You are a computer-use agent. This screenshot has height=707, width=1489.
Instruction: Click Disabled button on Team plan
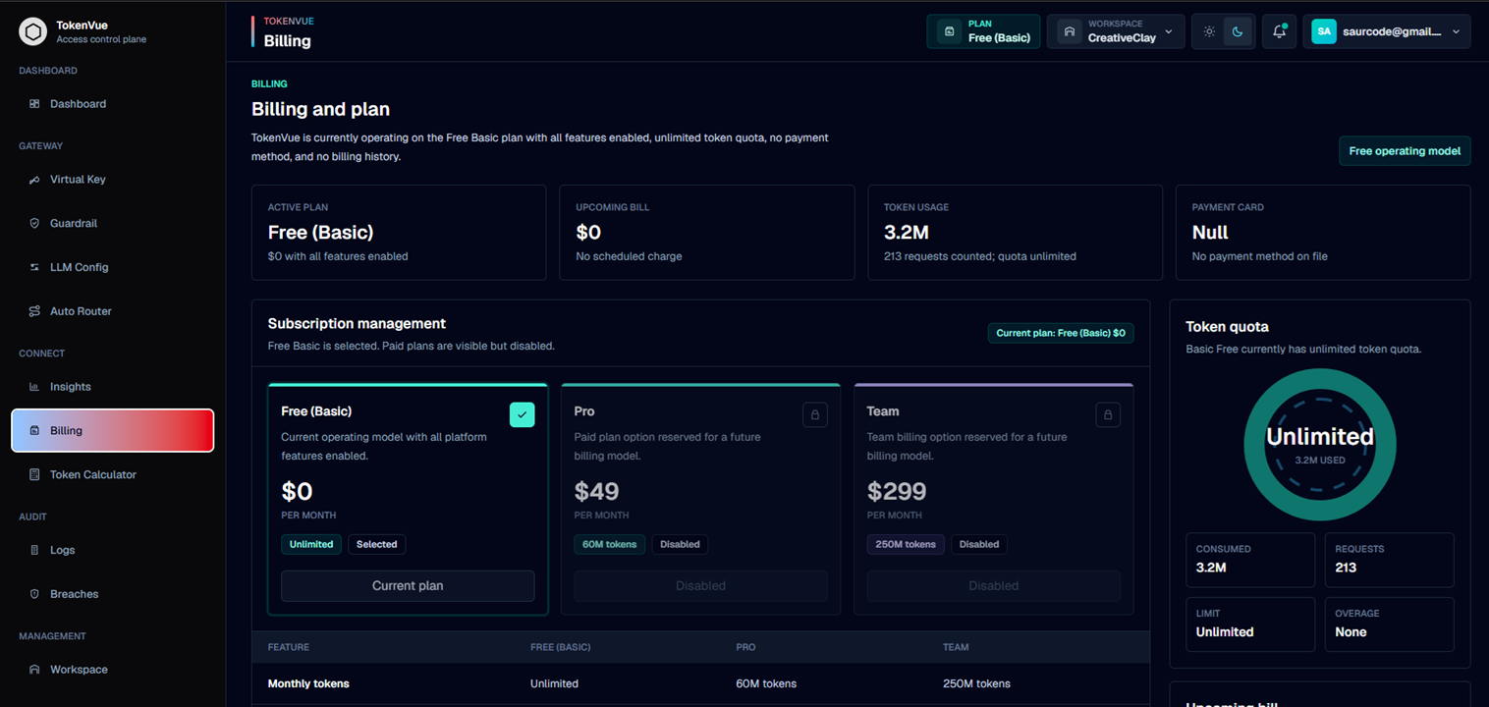pyautogui.click(x=993, y=586)
